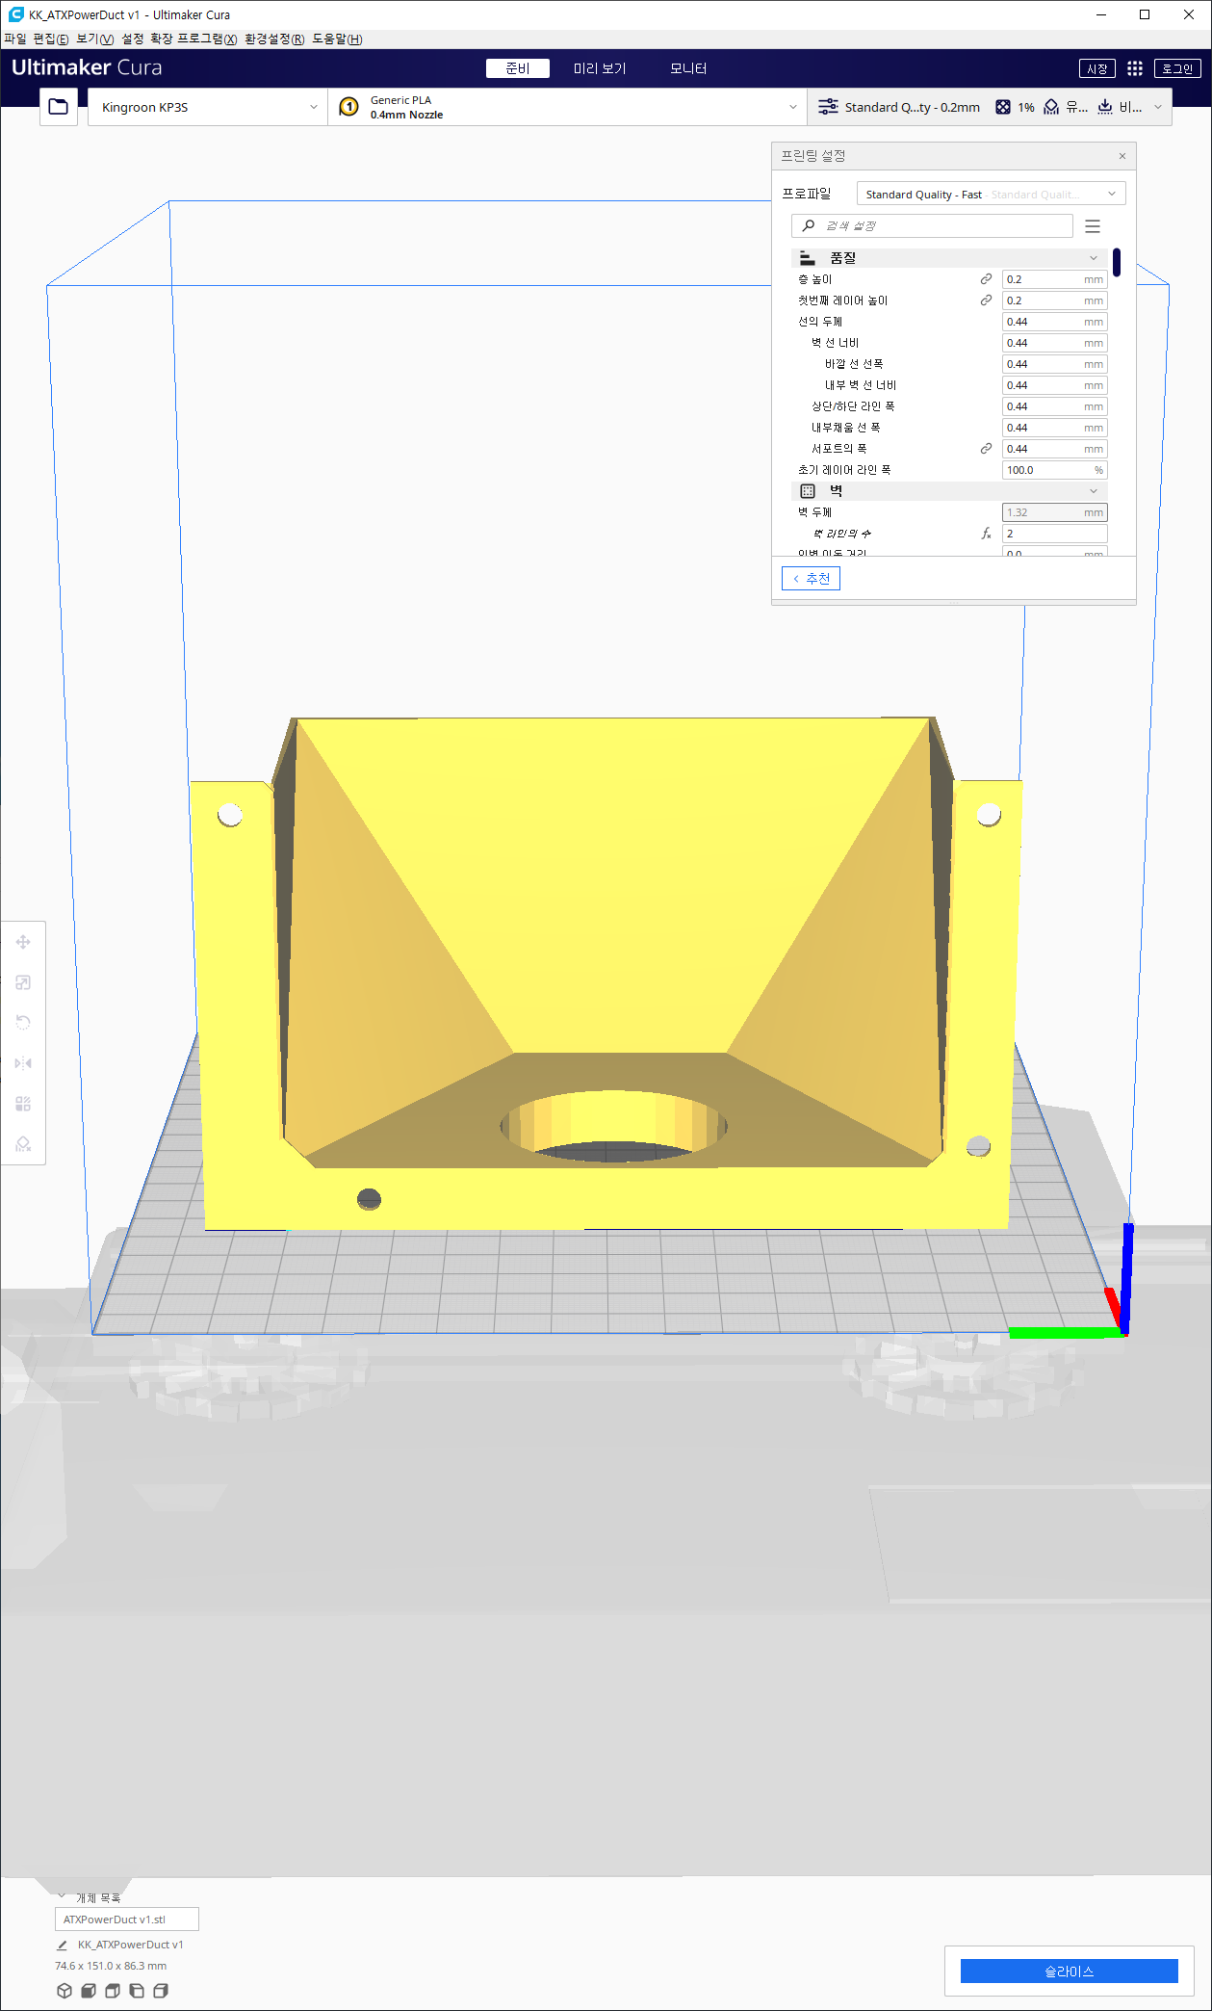Open the 환경설정(R) menu
The image size is (1212, 2011).
(274, 39)
